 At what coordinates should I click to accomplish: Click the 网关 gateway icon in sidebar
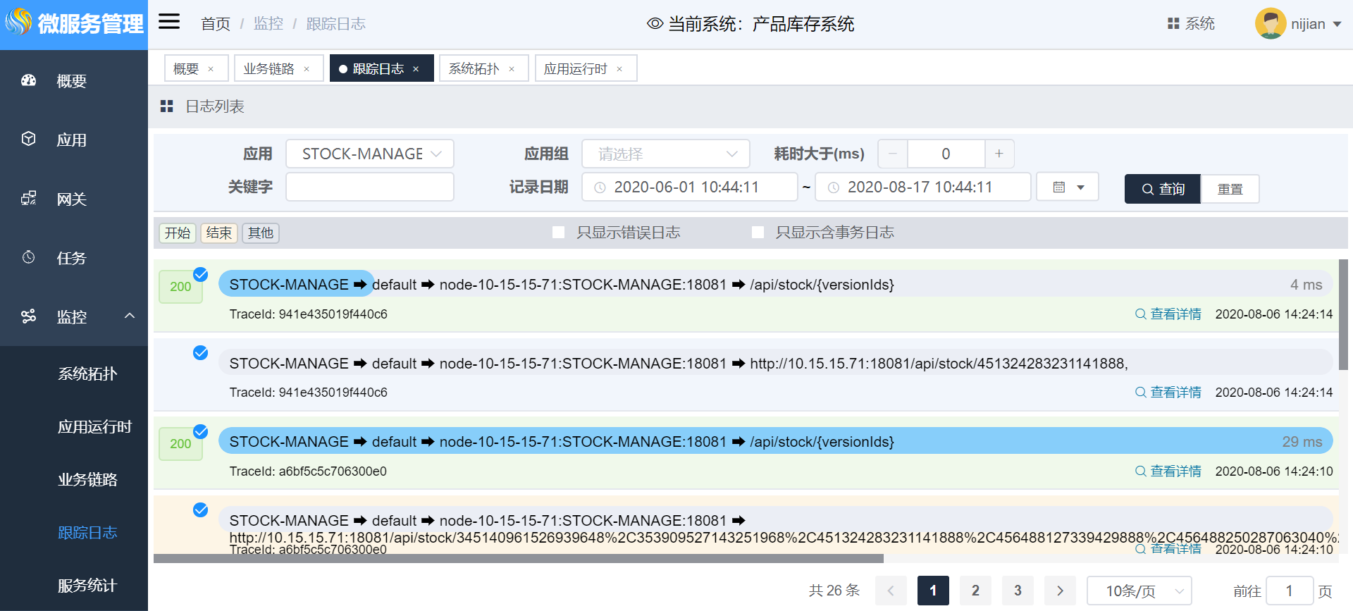point(29,198)
